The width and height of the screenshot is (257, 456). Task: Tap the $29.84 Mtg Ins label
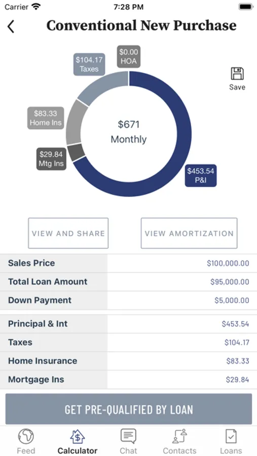(51, 159)
